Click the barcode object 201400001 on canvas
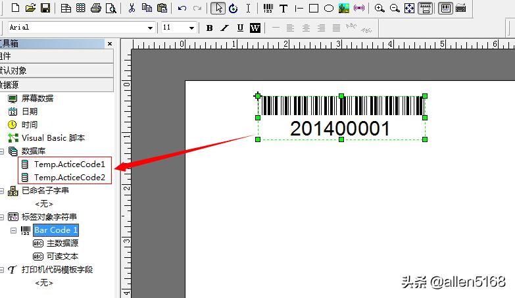The width and height of the screenshot is (515, 298). [341, 117]
